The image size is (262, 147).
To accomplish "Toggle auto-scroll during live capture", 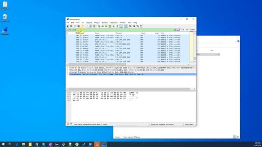I will [x=121, y=26].
